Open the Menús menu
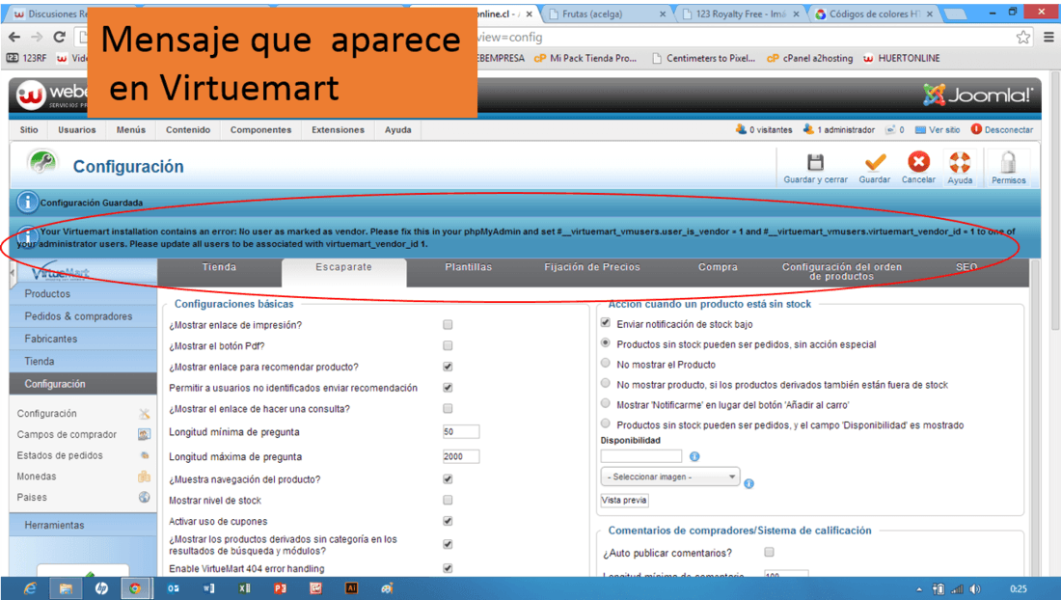 click(130, 130)
